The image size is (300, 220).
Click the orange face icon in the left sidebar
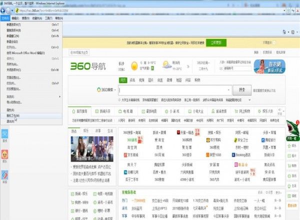(5, 154)
